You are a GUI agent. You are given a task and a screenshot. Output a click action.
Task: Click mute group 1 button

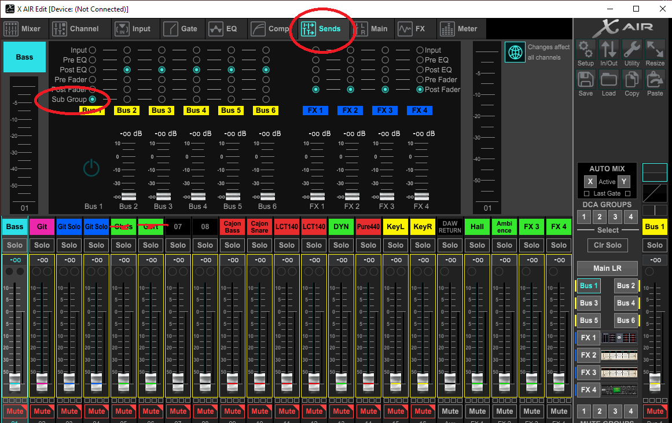[583, 411]
